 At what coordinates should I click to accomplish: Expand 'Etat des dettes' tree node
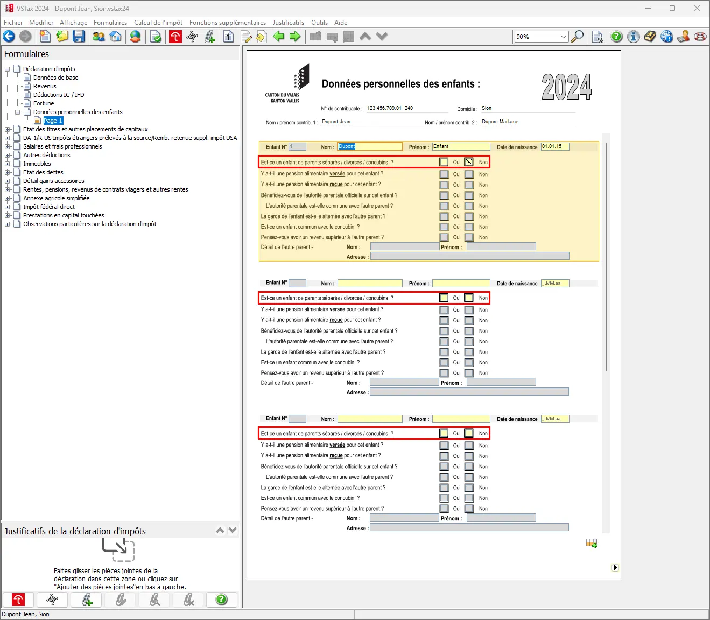click(8, 172)
